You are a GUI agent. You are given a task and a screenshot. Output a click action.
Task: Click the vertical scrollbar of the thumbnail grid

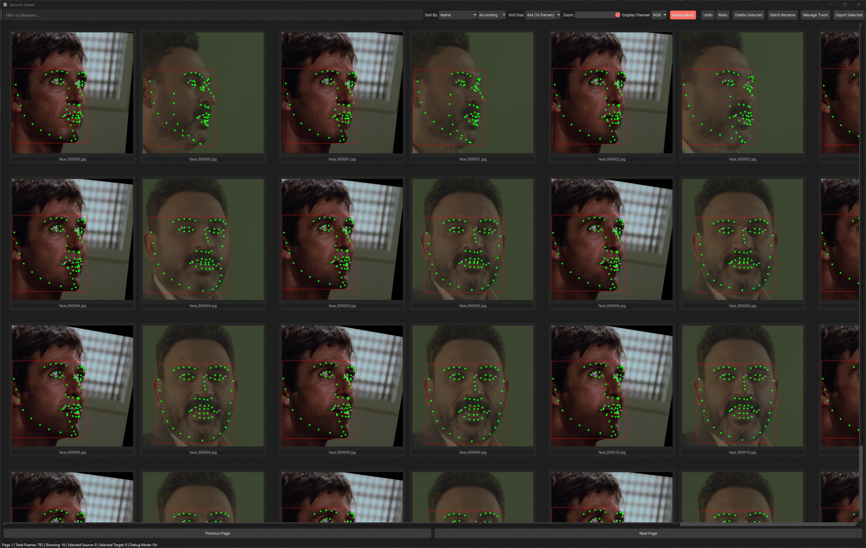861,273
